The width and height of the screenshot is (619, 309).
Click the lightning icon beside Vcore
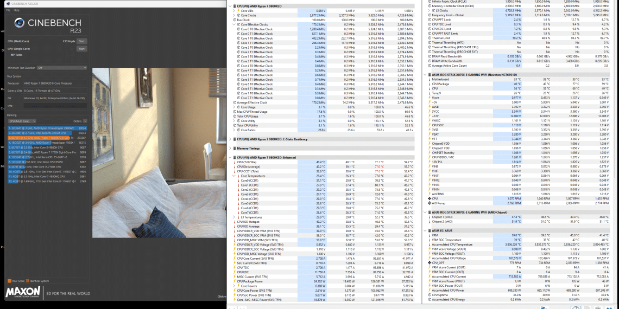point(429,98)
